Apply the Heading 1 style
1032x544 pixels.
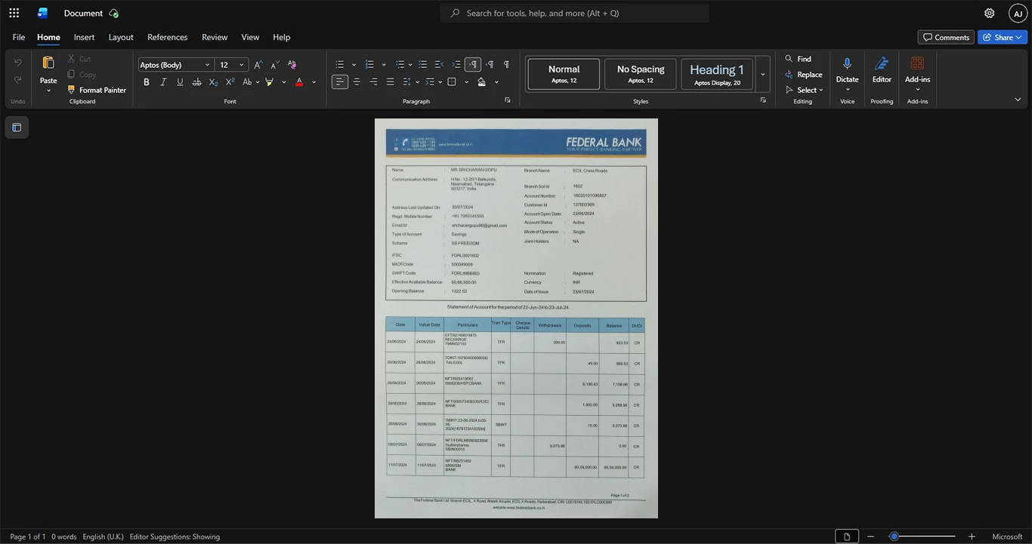click(x=717, y=74)
